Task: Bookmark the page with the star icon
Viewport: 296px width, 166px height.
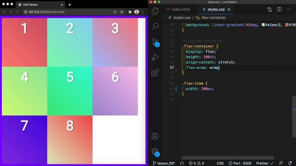Action: point(122,12)
